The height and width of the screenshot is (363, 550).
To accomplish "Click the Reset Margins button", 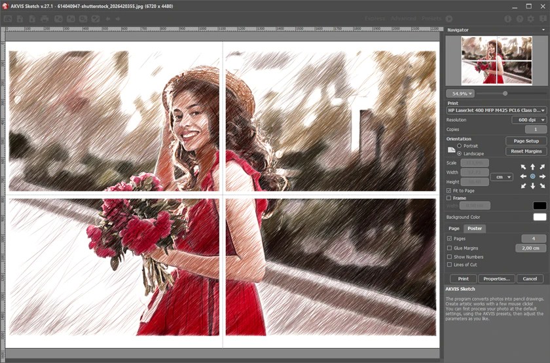I will point(526,151).
